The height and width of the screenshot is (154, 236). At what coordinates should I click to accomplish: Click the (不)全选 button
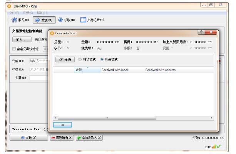(x=65, y=60)
